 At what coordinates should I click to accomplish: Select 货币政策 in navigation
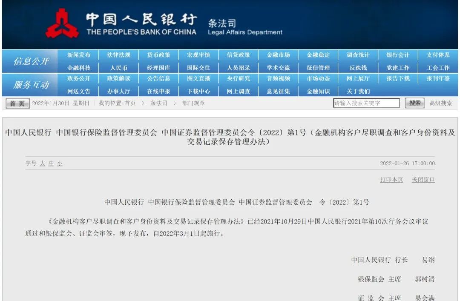(159, 55)
